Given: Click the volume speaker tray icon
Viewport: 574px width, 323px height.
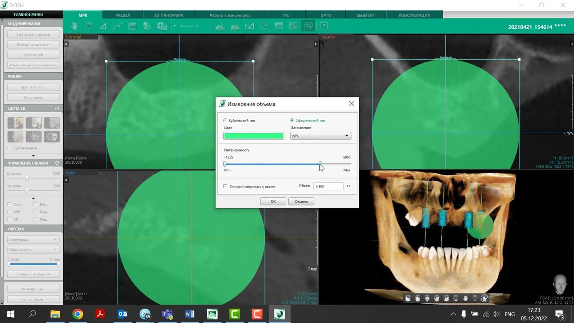Looking at the screenshot, I should click(x=496, y=314).
